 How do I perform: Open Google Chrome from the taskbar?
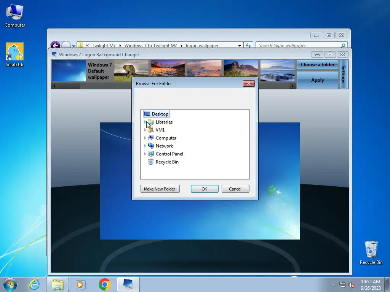pos(104,284)
